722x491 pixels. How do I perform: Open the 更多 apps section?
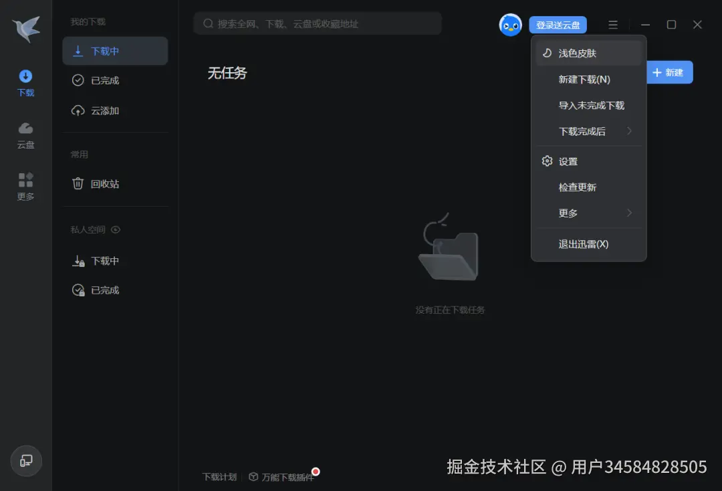point(26,187)
